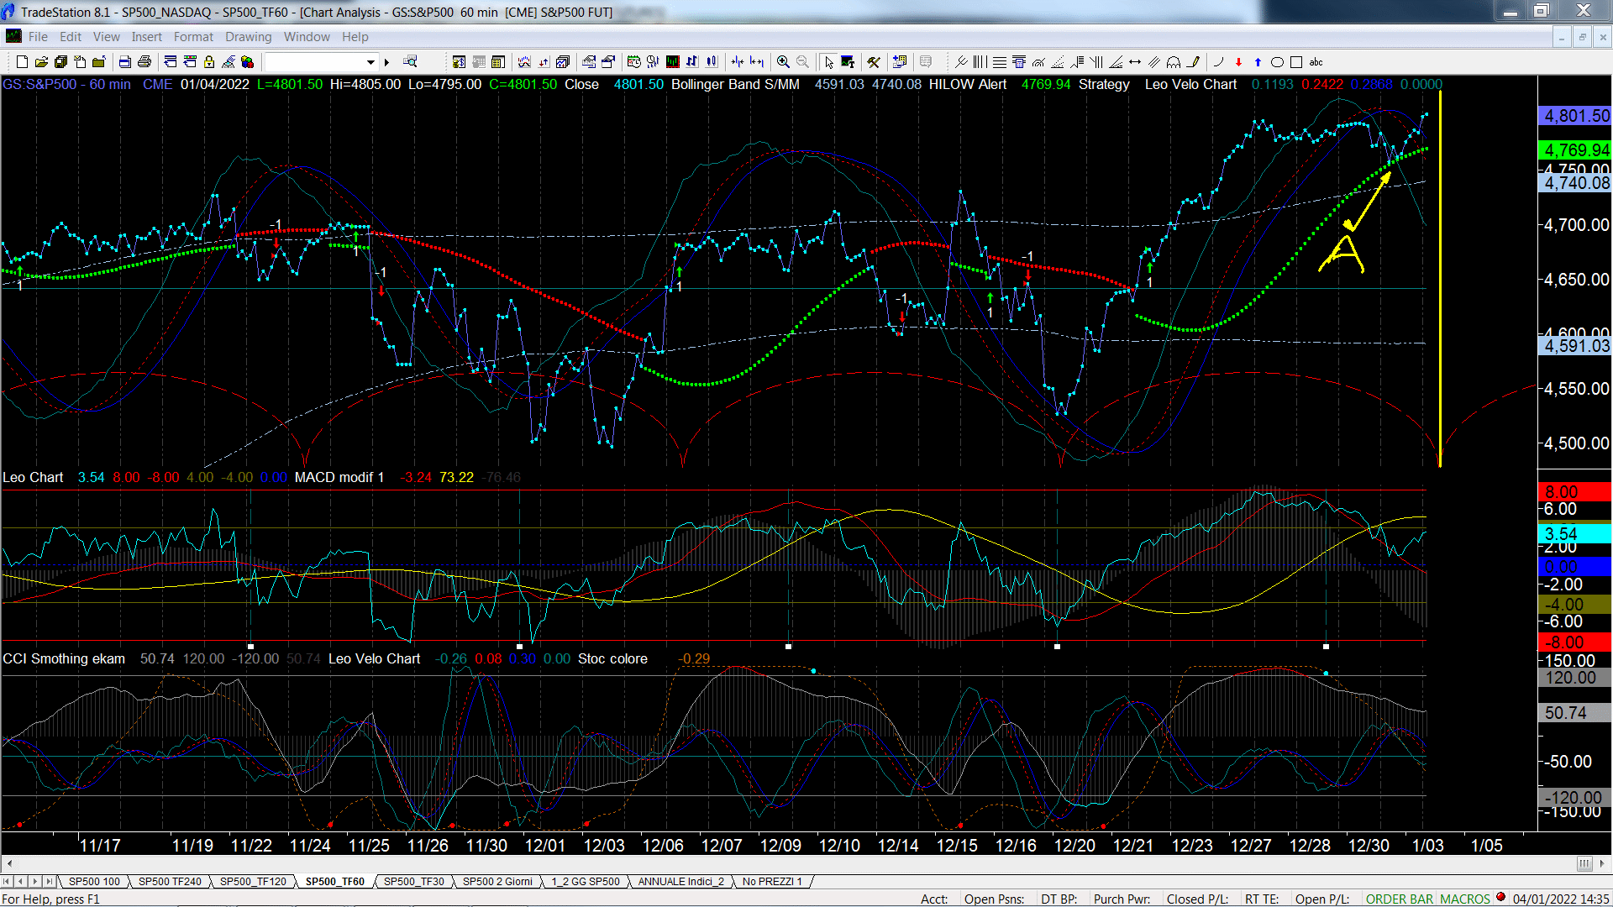1613x907 pixels.
Task: Click the last-tab navigation arrow
Action: (49, 882)
